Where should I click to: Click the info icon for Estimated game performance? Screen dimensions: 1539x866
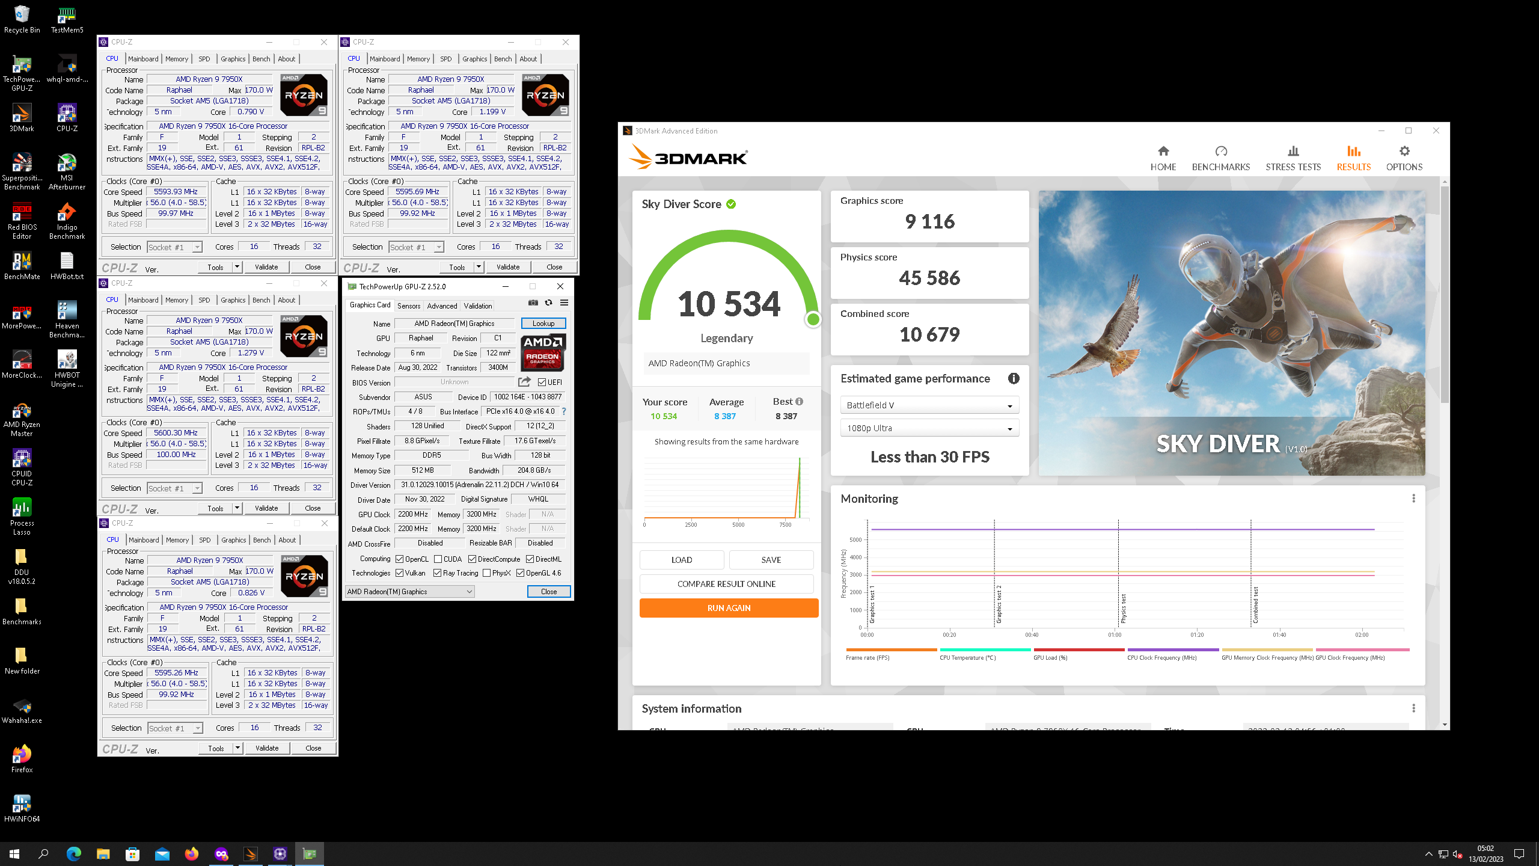1014,378
